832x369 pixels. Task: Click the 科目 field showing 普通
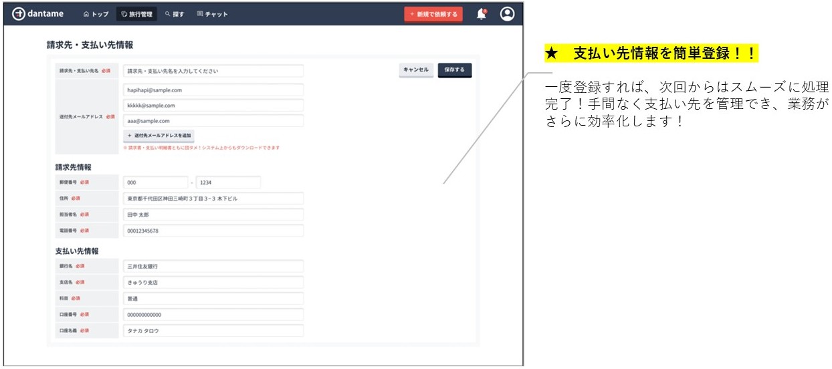pos(213,298)
